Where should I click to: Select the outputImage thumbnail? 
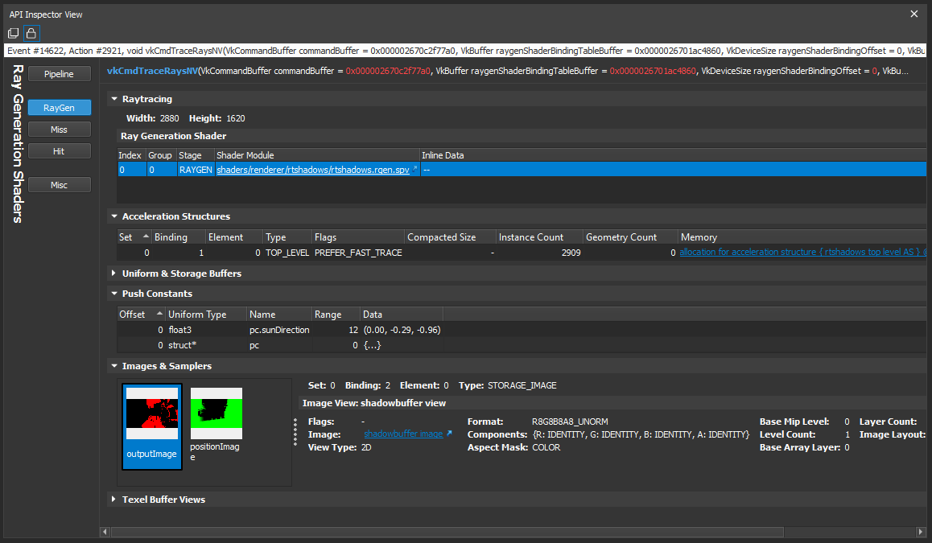coord(152,426)
